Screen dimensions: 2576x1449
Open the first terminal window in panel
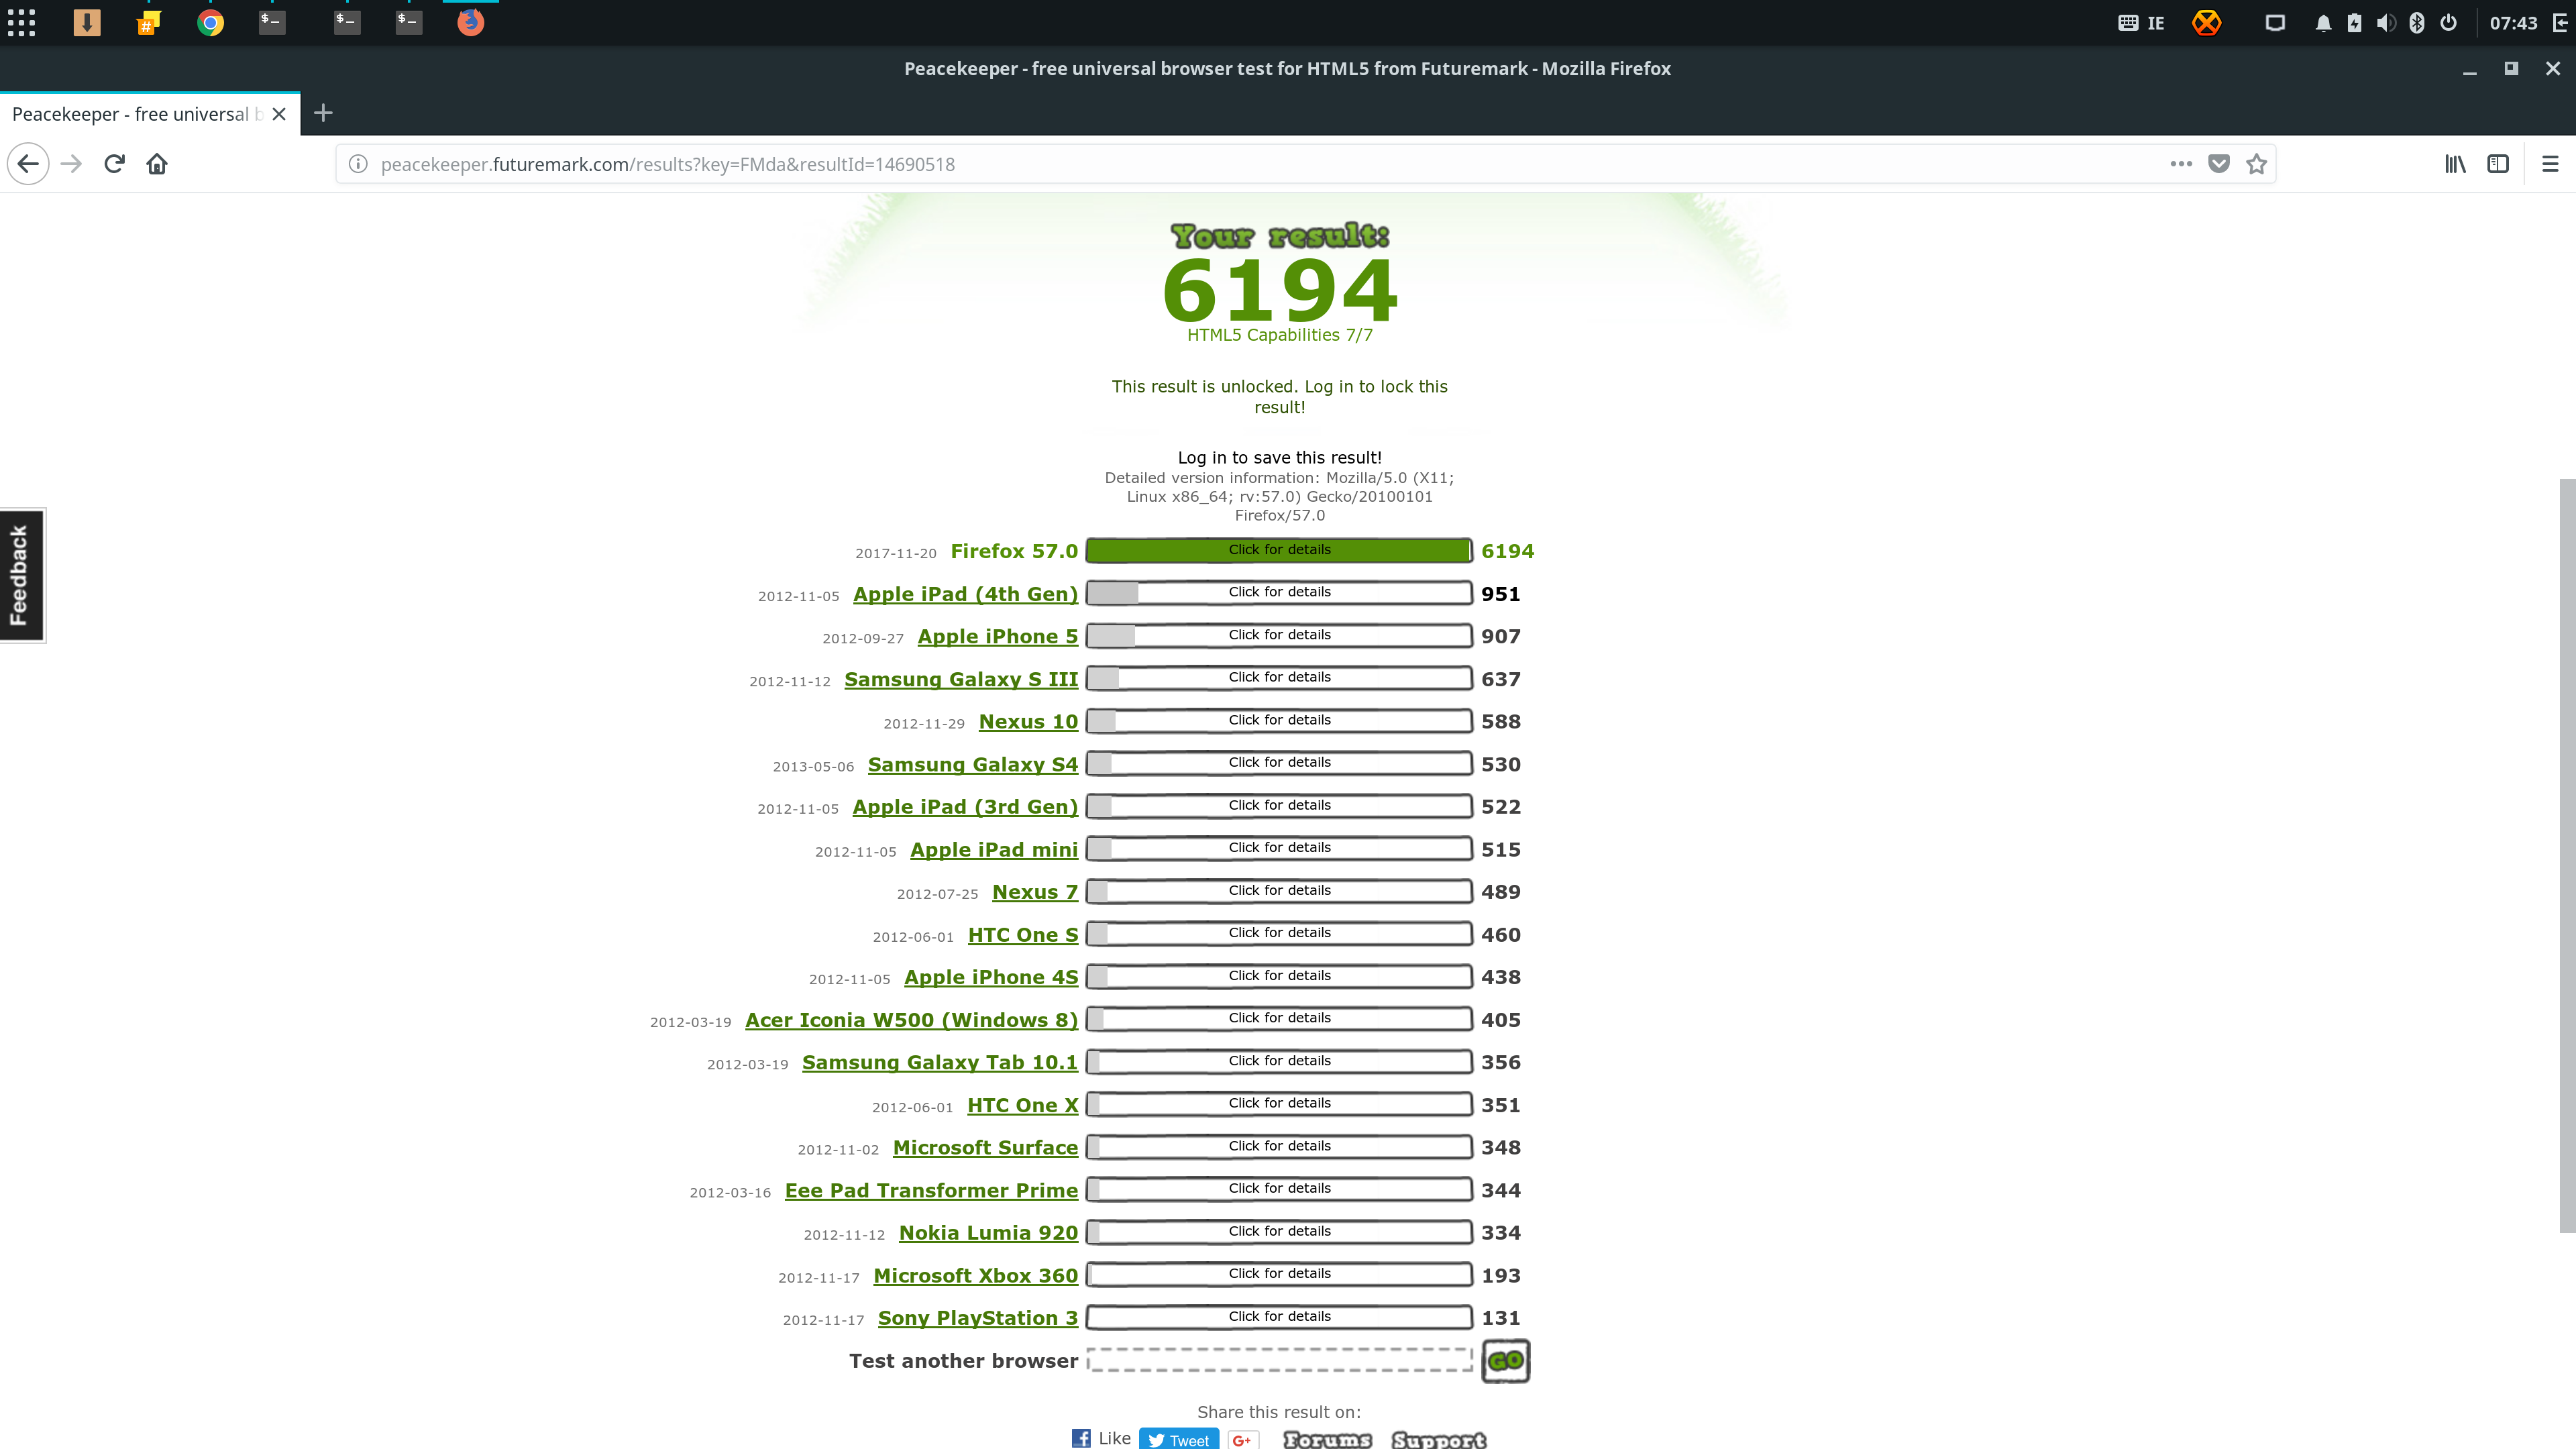(271, 22)
